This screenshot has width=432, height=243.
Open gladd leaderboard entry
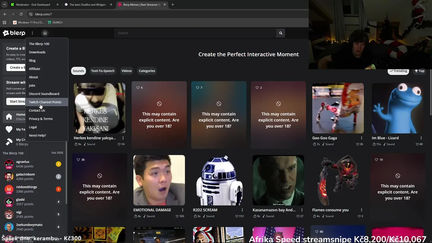coord(33,202)
